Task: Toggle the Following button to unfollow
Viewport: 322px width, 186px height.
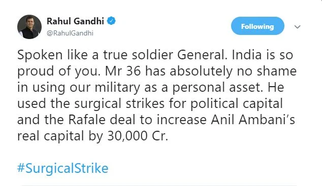Action: click(x=257, y=26)
